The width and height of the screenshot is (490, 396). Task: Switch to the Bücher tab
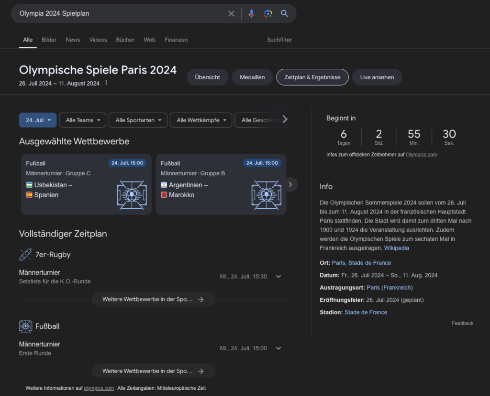pos(125,40)
